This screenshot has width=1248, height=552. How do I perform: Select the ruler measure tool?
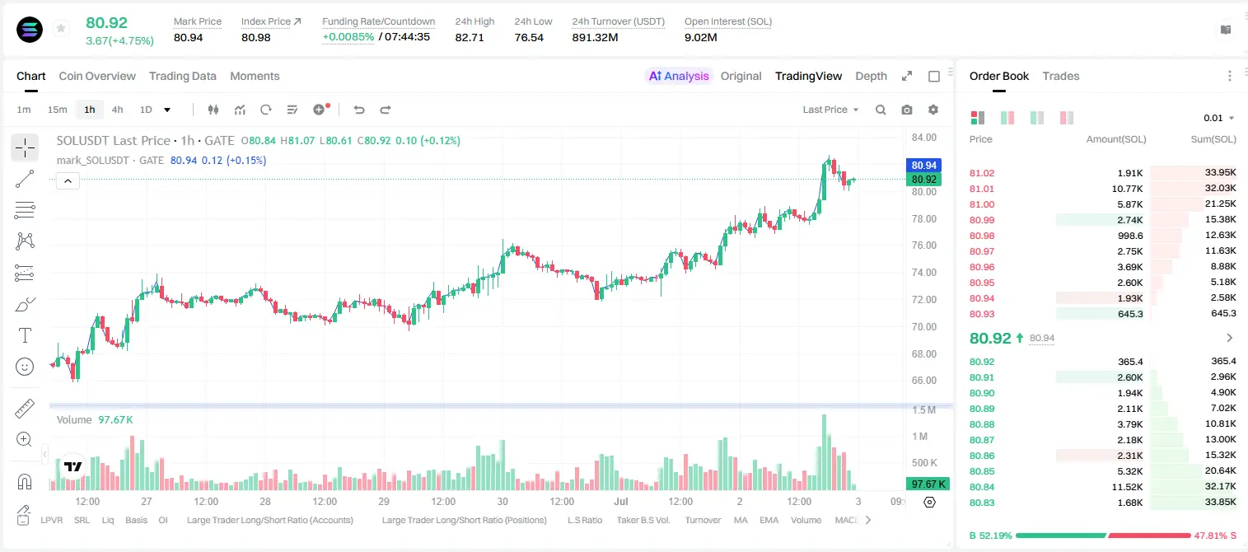coord(25,409)
